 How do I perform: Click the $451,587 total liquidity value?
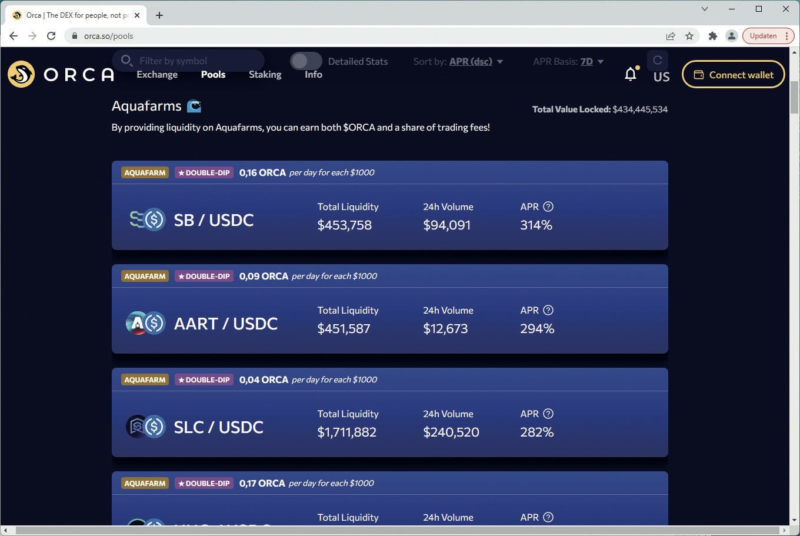point(344,328)
